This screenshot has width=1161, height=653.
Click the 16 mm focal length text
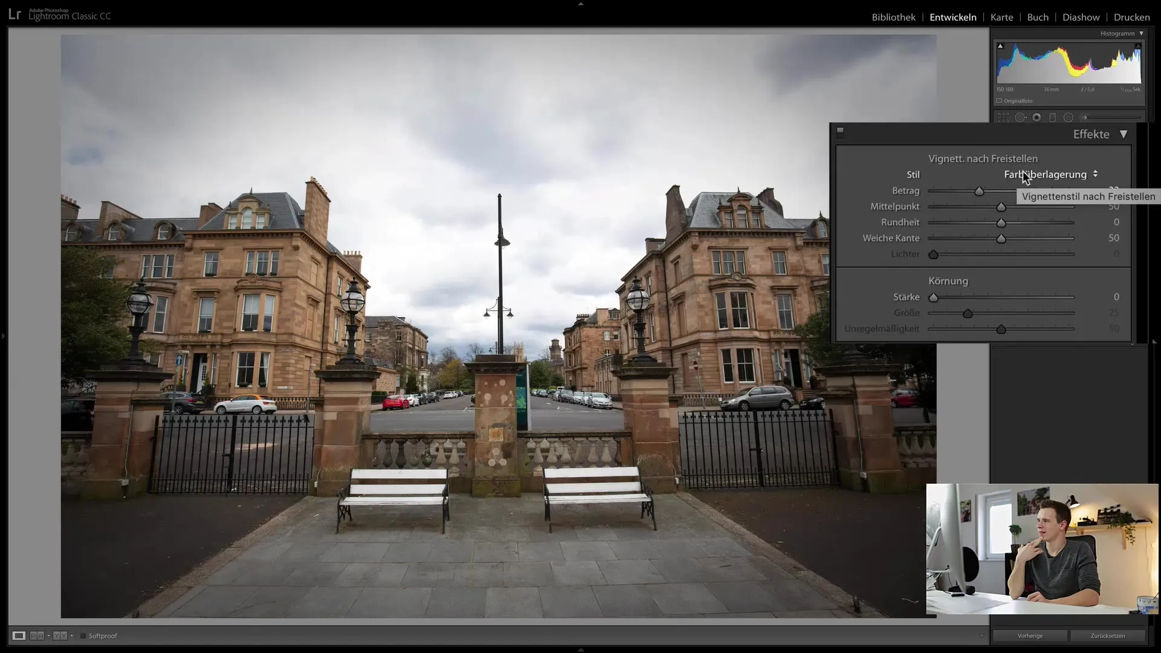coord(1051,89)
